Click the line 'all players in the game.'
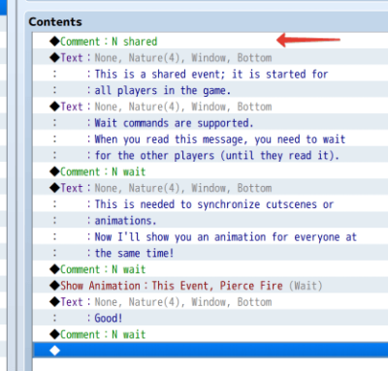Screen dimensions: 388x371 point(210,90)
